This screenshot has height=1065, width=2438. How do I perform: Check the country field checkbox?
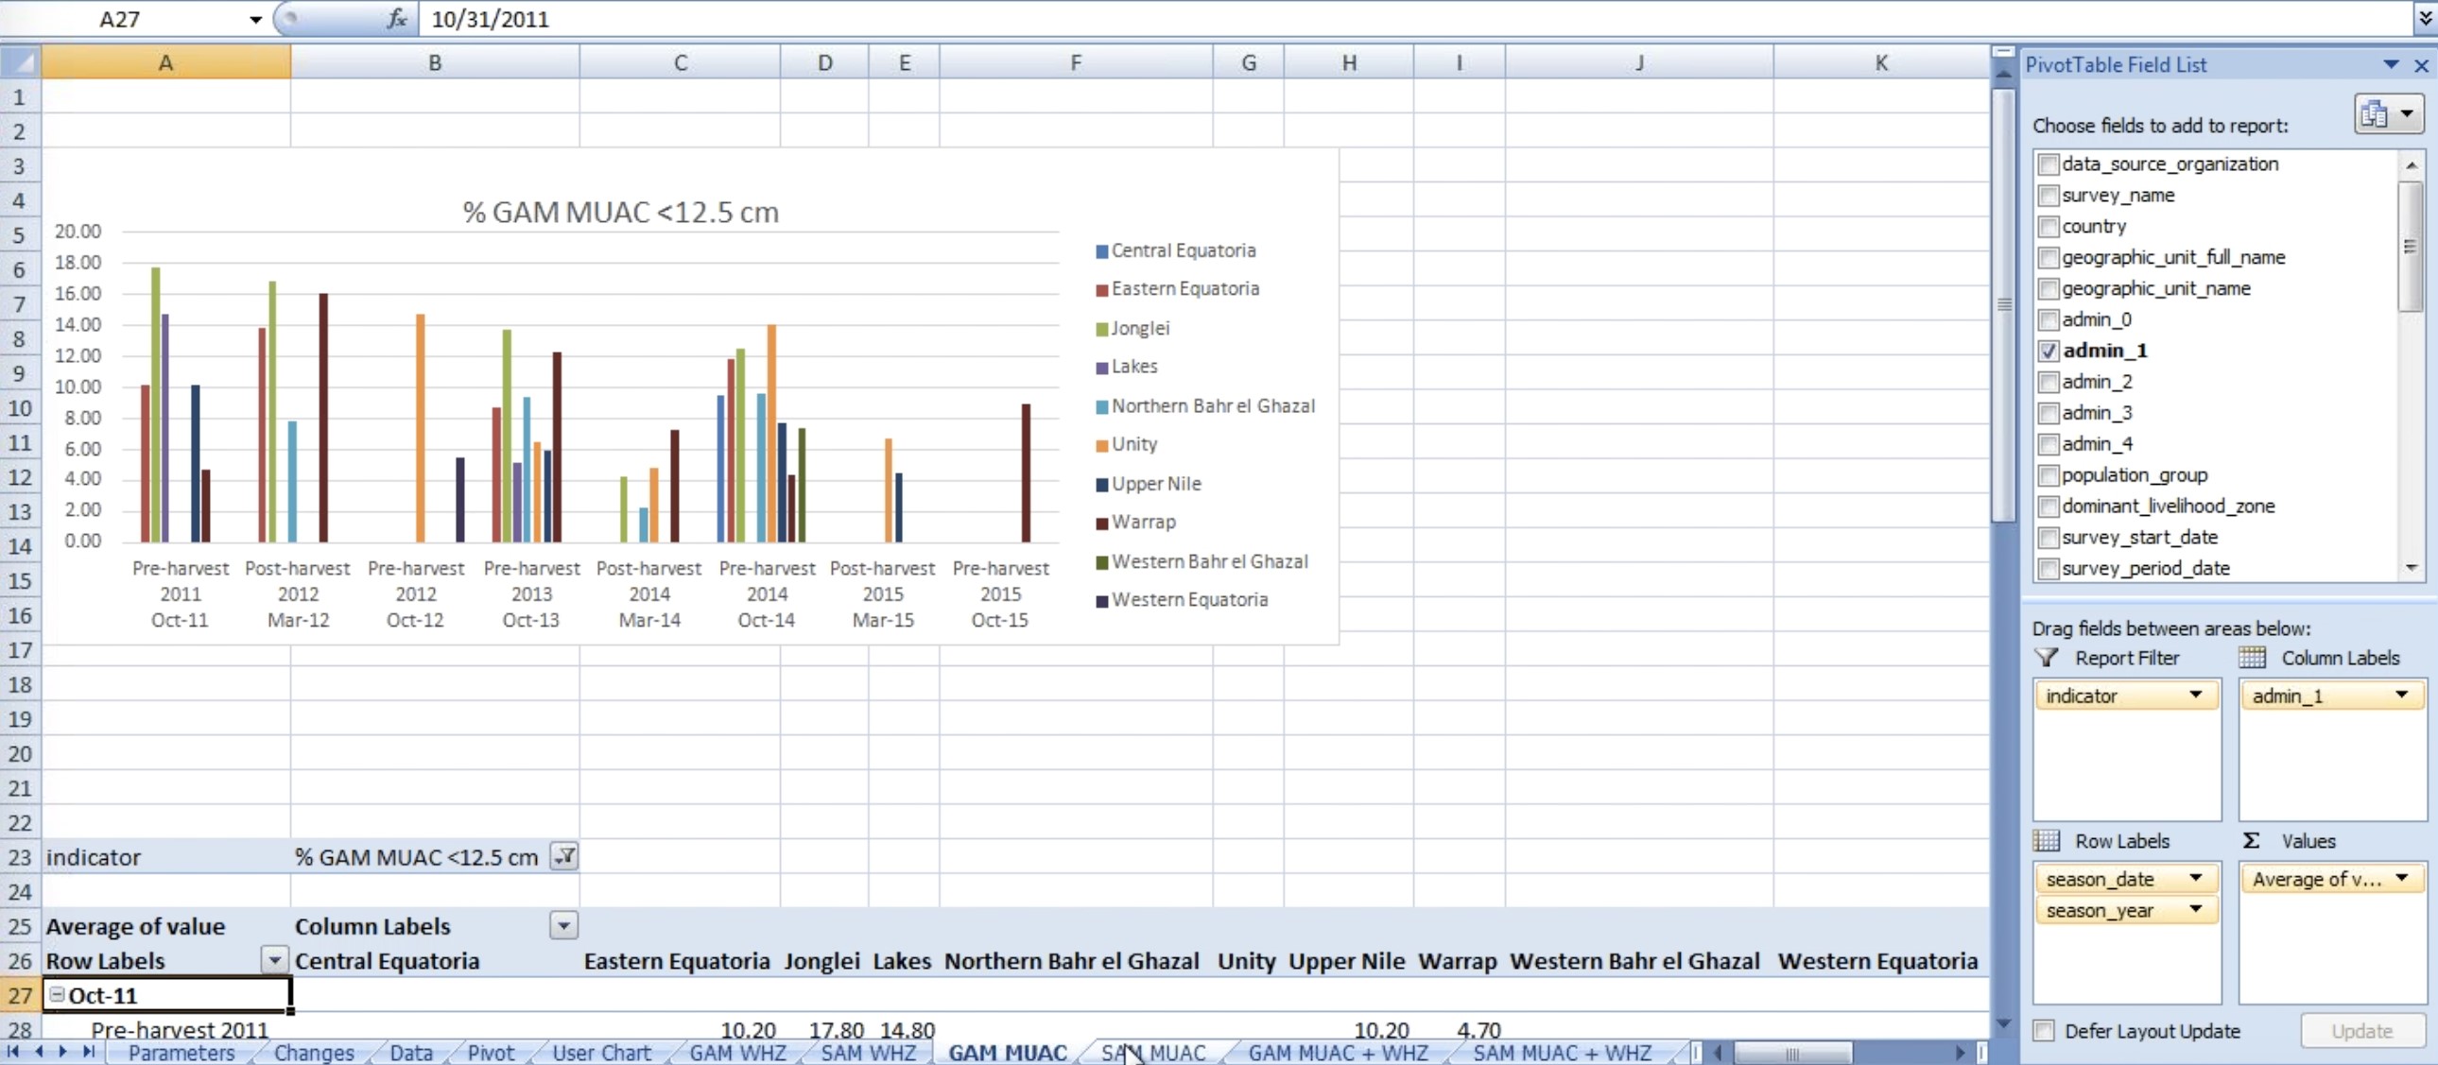click(x=2049, y=227)
